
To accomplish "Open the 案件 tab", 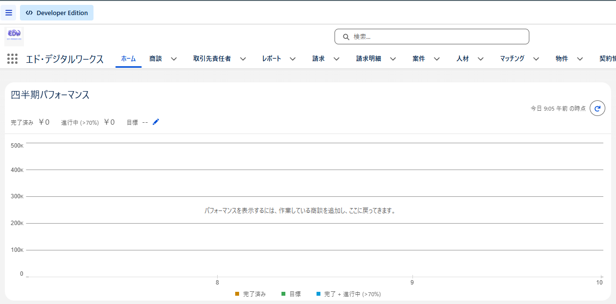I will click(419, 58).
